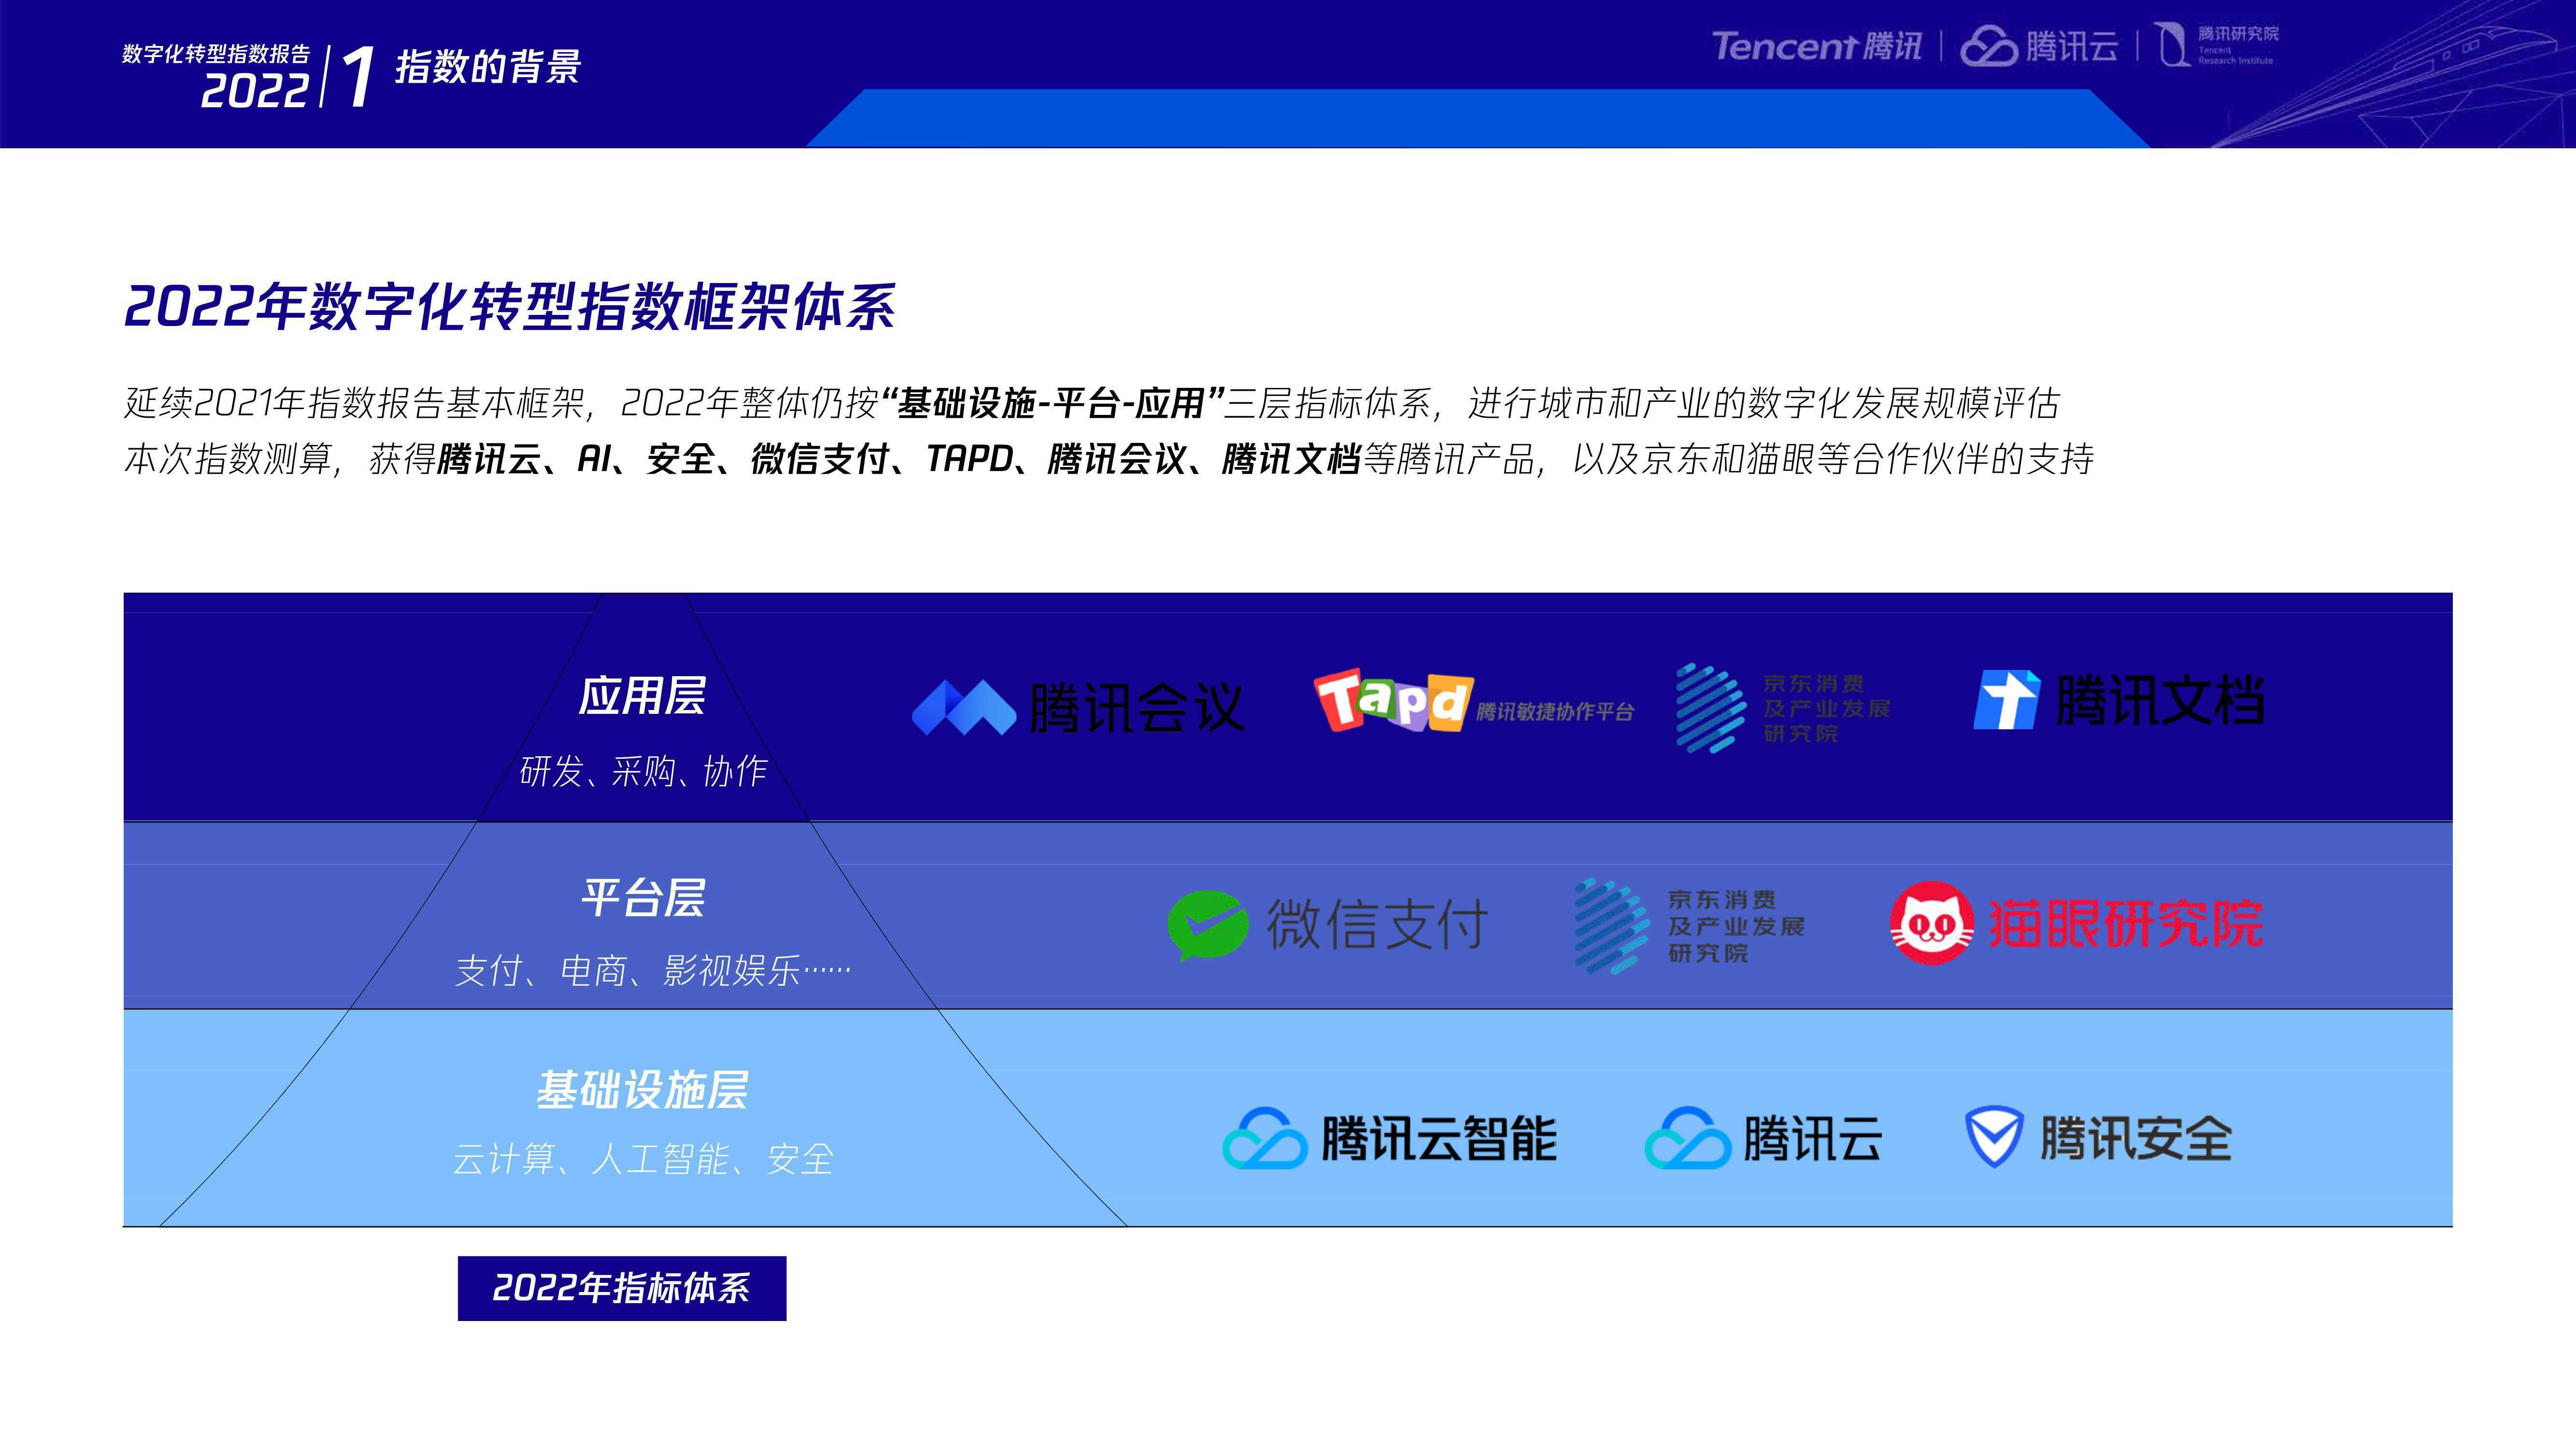Click the Tencent logo in the header

(x=1816, y=46)
